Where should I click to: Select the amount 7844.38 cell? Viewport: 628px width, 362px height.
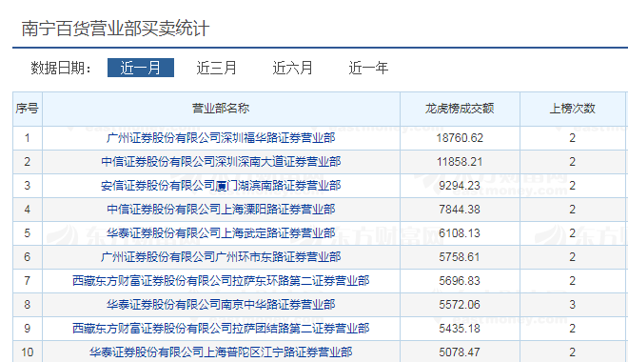click(x=460, y=210)
